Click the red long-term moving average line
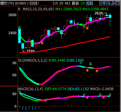Screen dimensions: 121x112 click(x=65, y=47)
